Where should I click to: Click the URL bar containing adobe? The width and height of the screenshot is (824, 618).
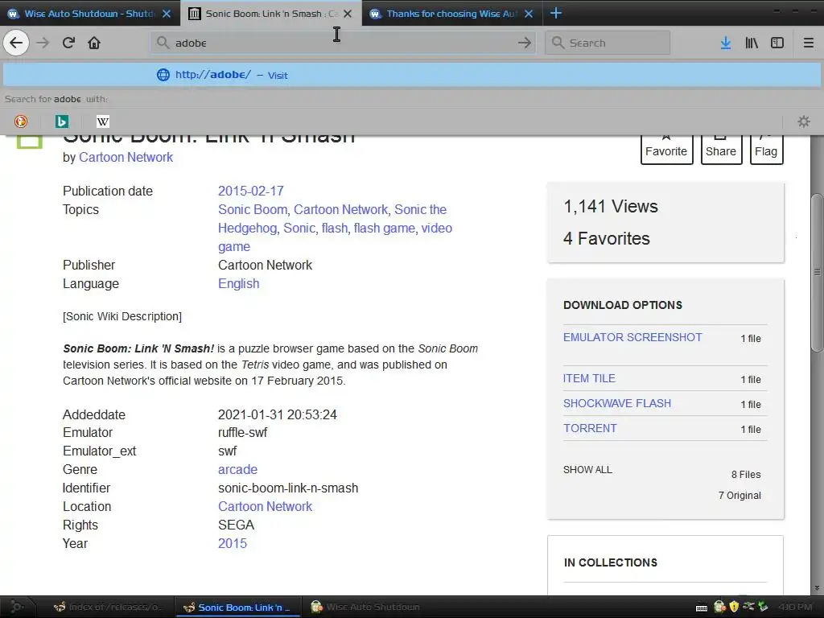(x=343, y=43)
